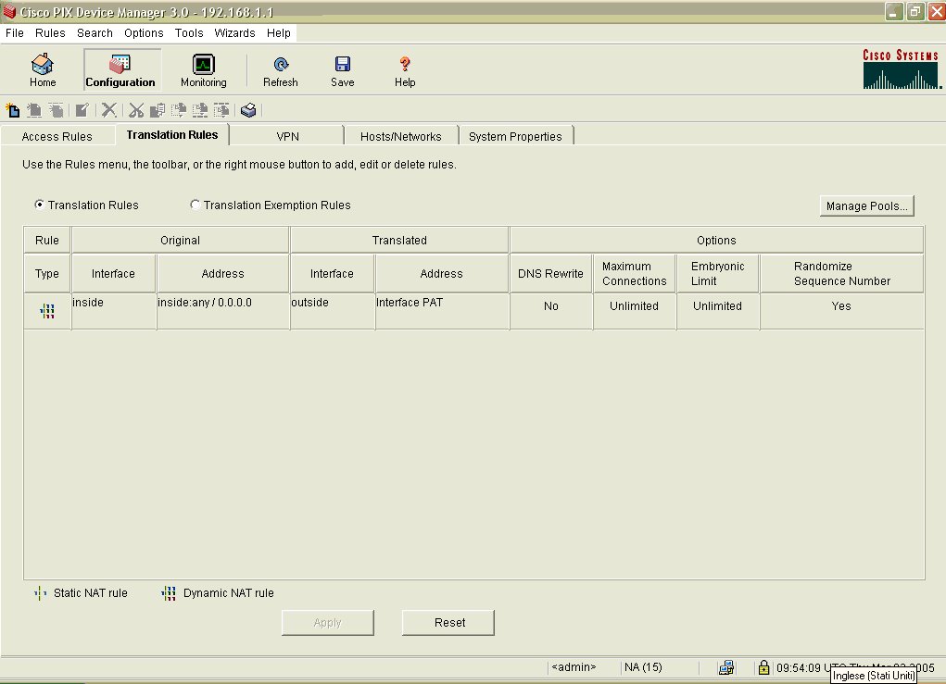
Task: Click the 'outside' translated interface cell
Action: (332, 311)
